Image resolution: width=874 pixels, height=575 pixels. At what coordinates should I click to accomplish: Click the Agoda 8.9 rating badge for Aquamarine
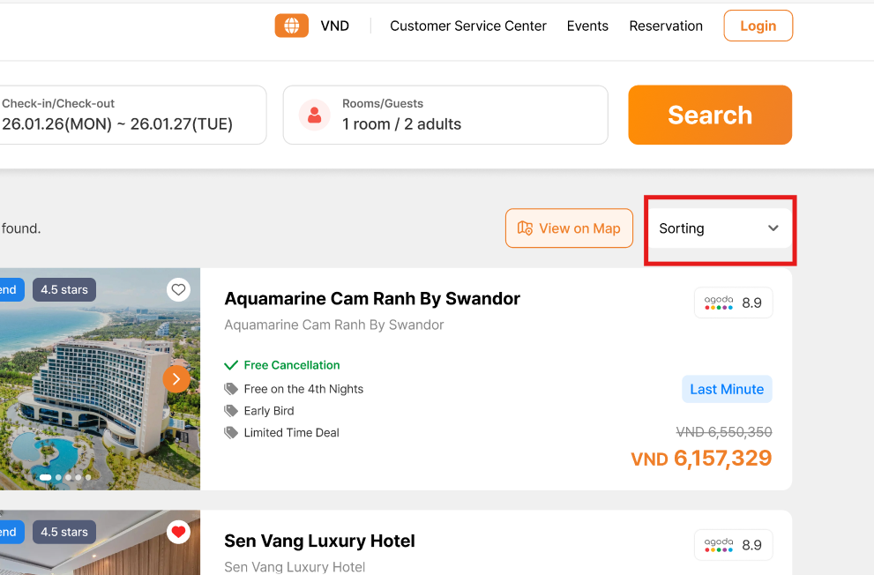[x=733, y=302]
